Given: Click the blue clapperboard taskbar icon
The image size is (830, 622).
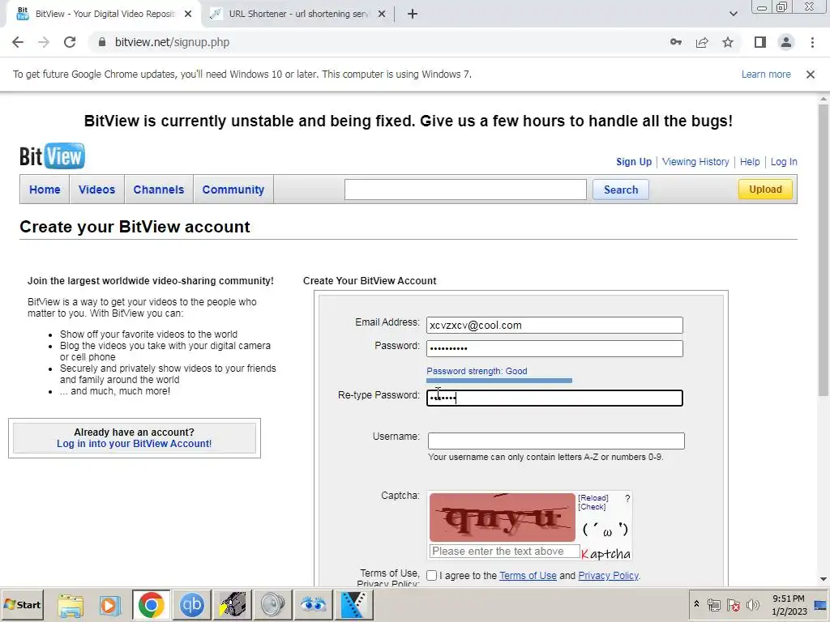Looking at the screenshot, I should (353, 605).
